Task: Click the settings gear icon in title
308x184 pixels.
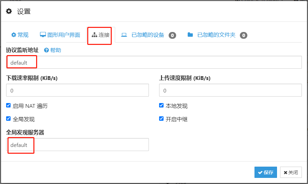Action: [9, 11]
